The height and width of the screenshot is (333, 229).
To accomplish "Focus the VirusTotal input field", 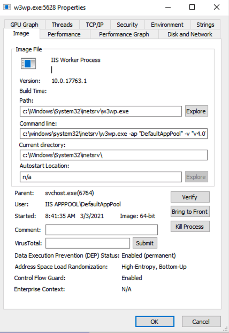I will click(88, 243).
